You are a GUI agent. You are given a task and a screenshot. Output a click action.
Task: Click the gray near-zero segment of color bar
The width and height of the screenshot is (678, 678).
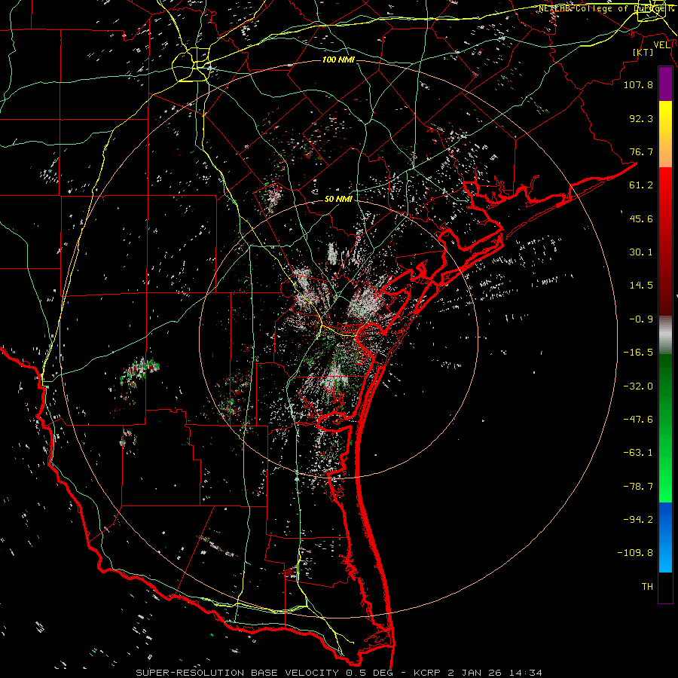click(x=665, y=335)
